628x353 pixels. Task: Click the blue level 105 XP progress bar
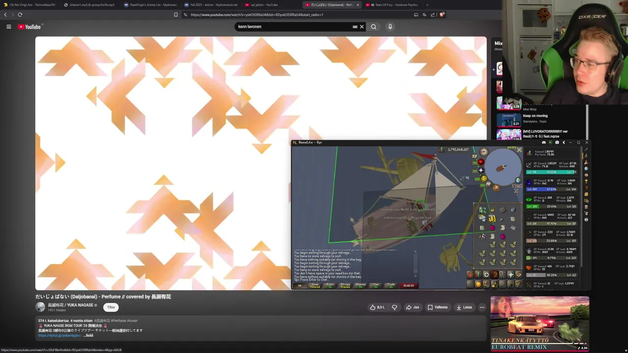click(551, 189)
